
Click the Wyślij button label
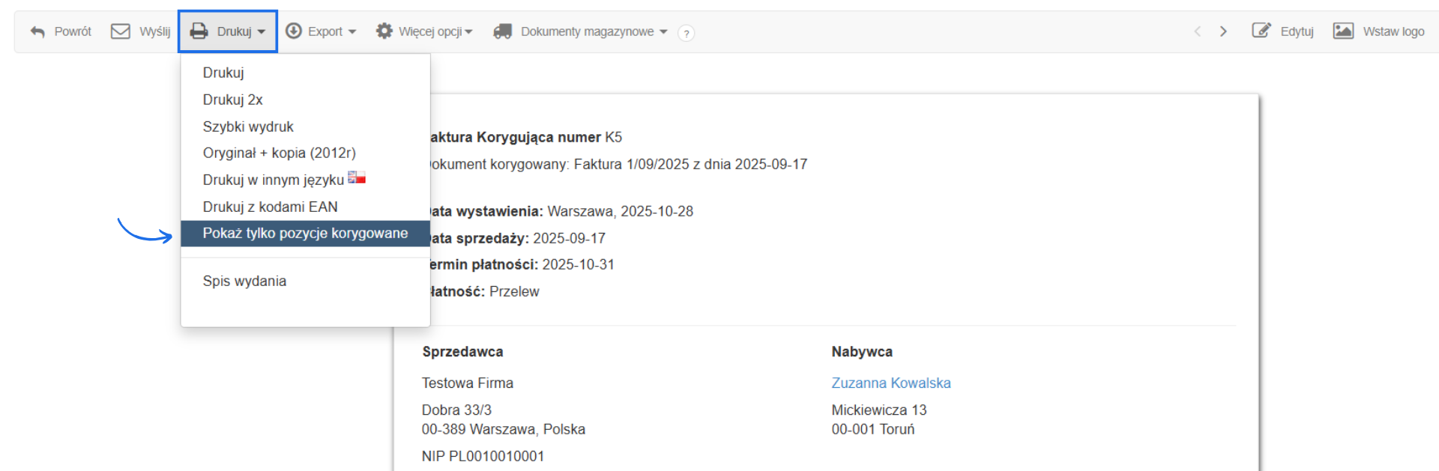point(154,31)
